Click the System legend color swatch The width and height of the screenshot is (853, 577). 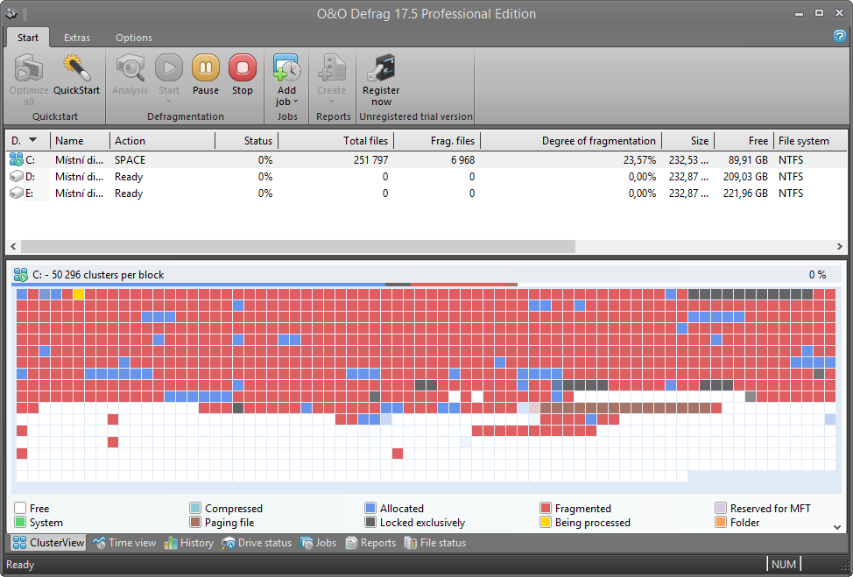(x=20, y=522)
